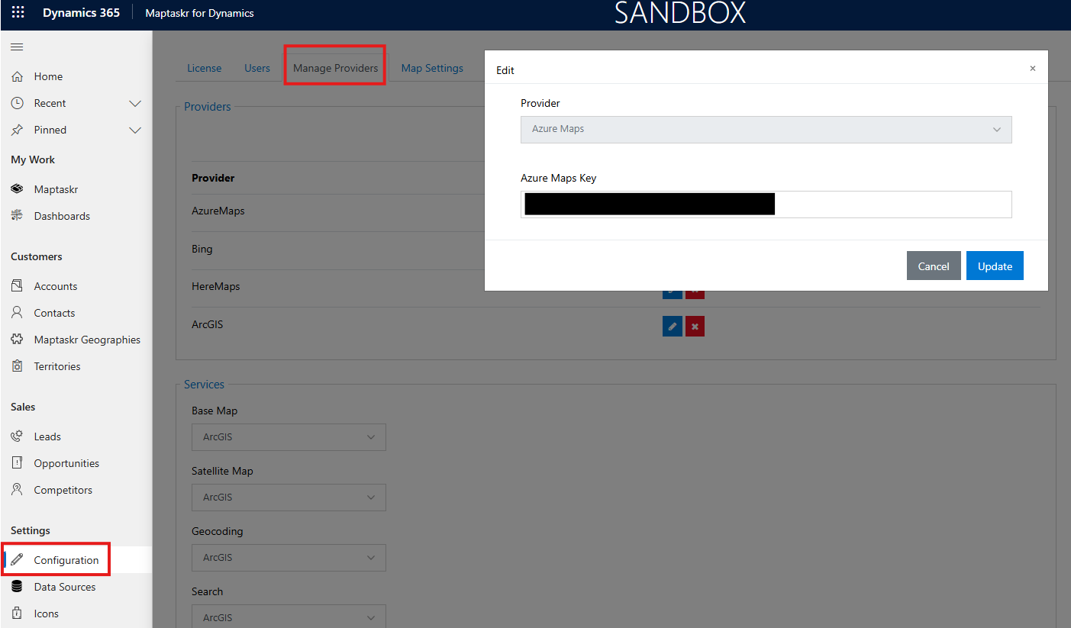Screen dimensions: 1071x628
Task: Edit the ArcGIS provider with pencil button
Action: click(x=672, y=327)
